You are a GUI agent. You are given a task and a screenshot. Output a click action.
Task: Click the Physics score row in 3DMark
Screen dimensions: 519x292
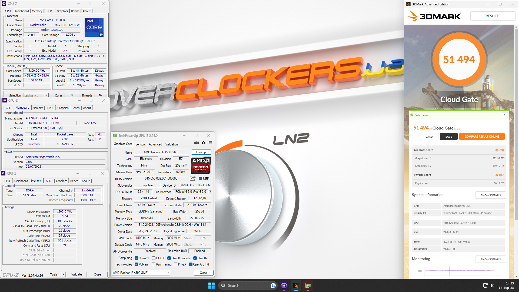point(459,175)
